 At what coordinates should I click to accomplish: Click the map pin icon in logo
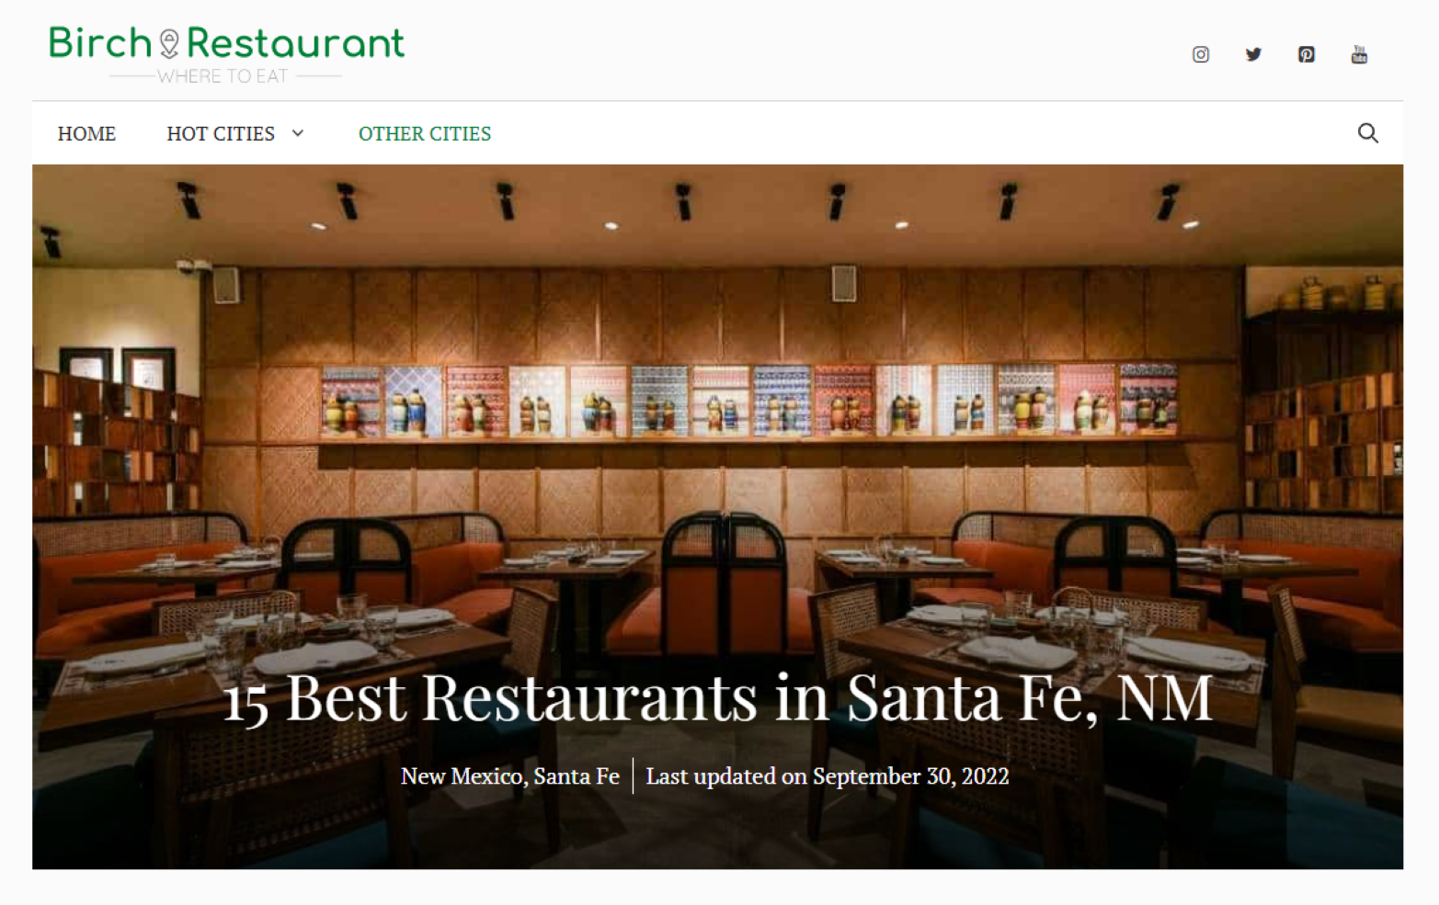pos(169,44)
